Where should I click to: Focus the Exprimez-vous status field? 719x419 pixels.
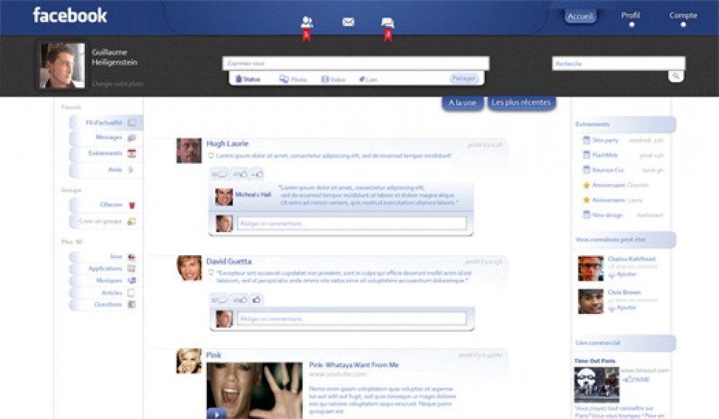coord(356,63)
